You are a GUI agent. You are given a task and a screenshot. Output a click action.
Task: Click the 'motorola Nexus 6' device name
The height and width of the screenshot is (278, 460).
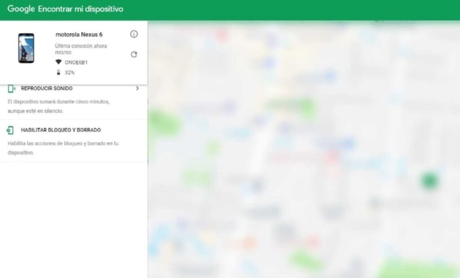click(x=79, y=35)
